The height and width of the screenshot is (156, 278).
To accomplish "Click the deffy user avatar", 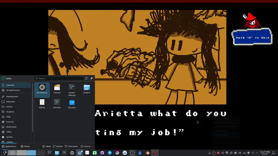I will [x=3, y=78].
